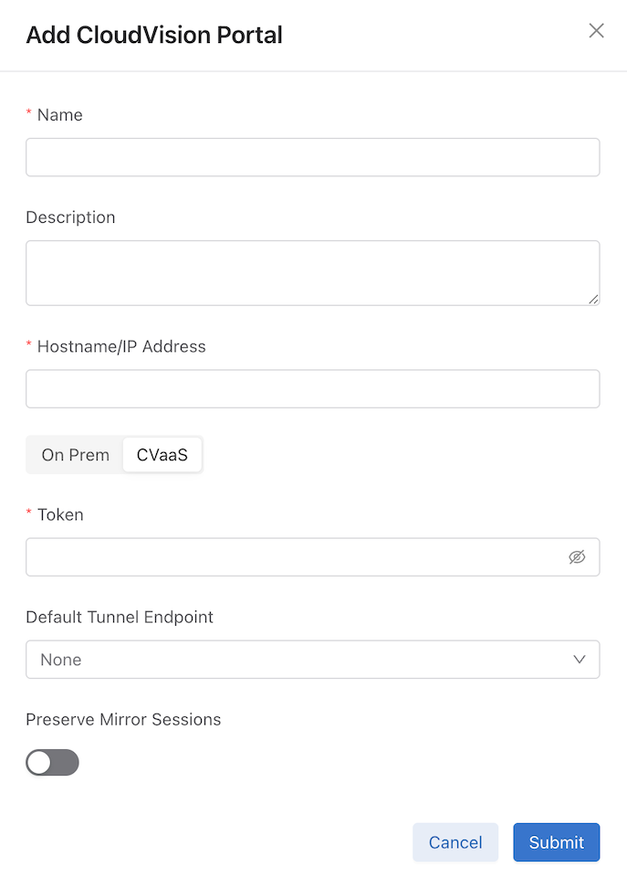The height and width of the screenshot is (888, 627).
Task: Switch to the On Prem option
Action: tap(75, 455)
